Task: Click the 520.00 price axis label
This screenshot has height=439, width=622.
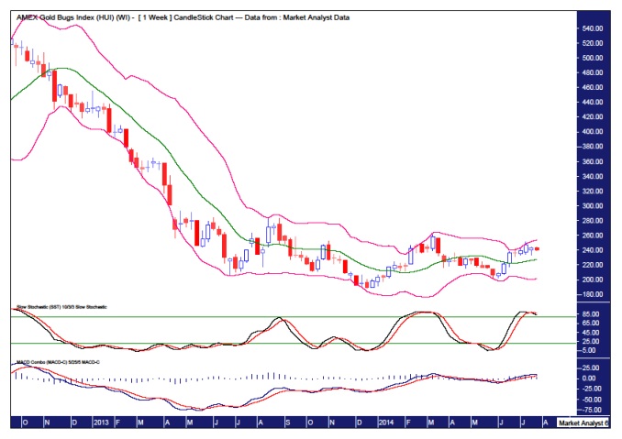Action: point(593,43)
